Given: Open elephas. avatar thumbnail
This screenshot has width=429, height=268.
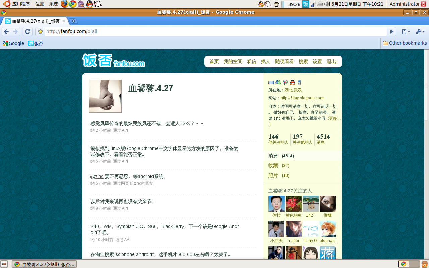Looking at the screenshot, I should pos(328,229).
